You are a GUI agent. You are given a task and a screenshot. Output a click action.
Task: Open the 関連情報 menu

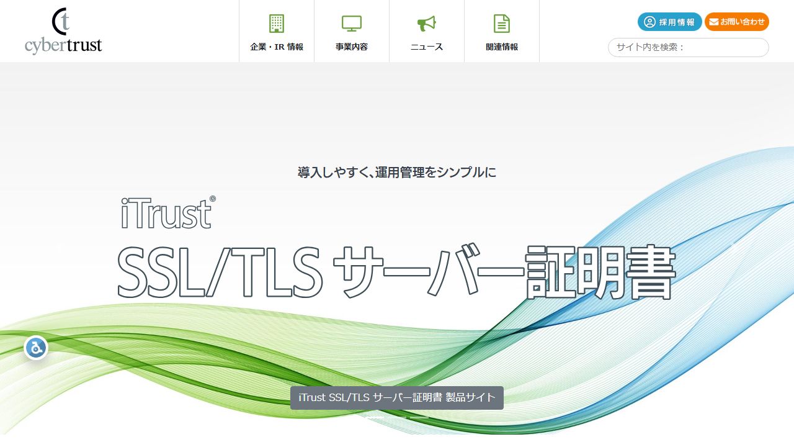[502, 31]
